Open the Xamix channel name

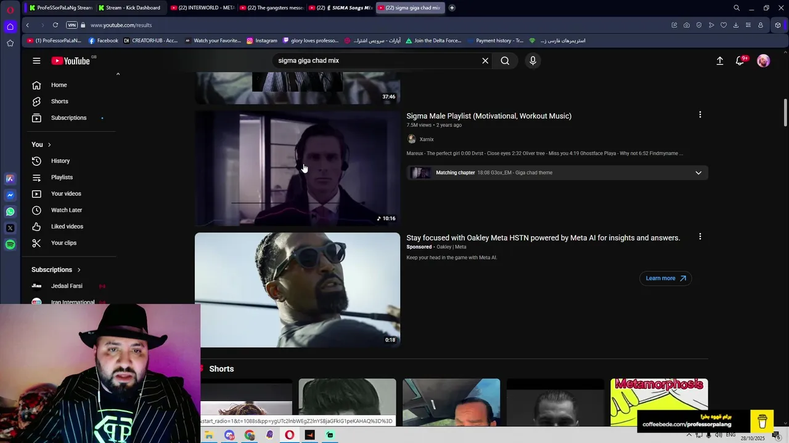click(427, 139)
